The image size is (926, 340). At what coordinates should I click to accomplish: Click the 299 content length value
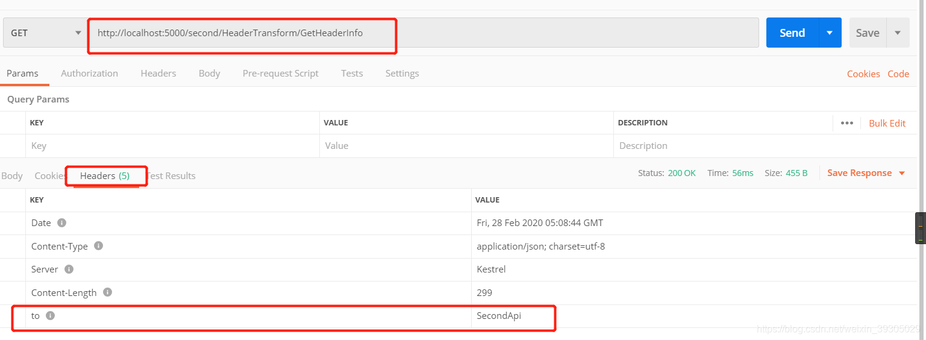point(484,292)
